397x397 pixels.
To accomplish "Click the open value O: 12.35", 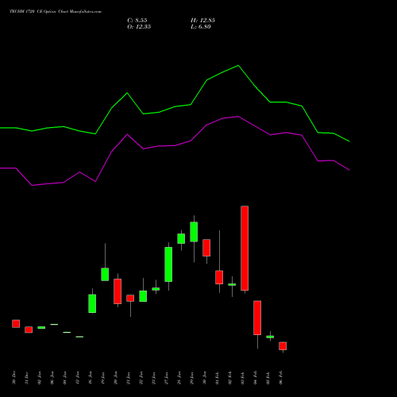I will [139, 27].
